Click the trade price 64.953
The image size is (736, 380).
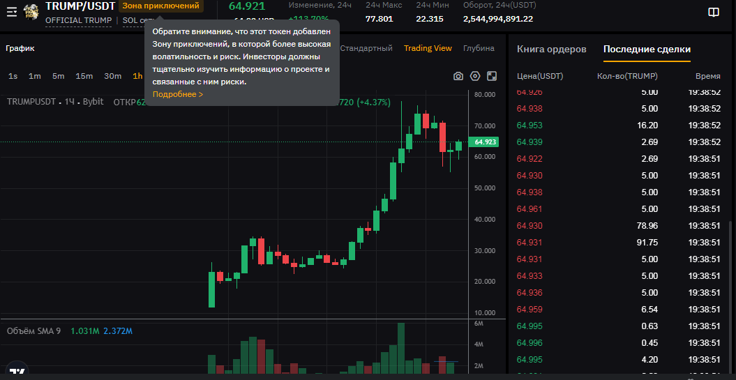pos(530,126)
